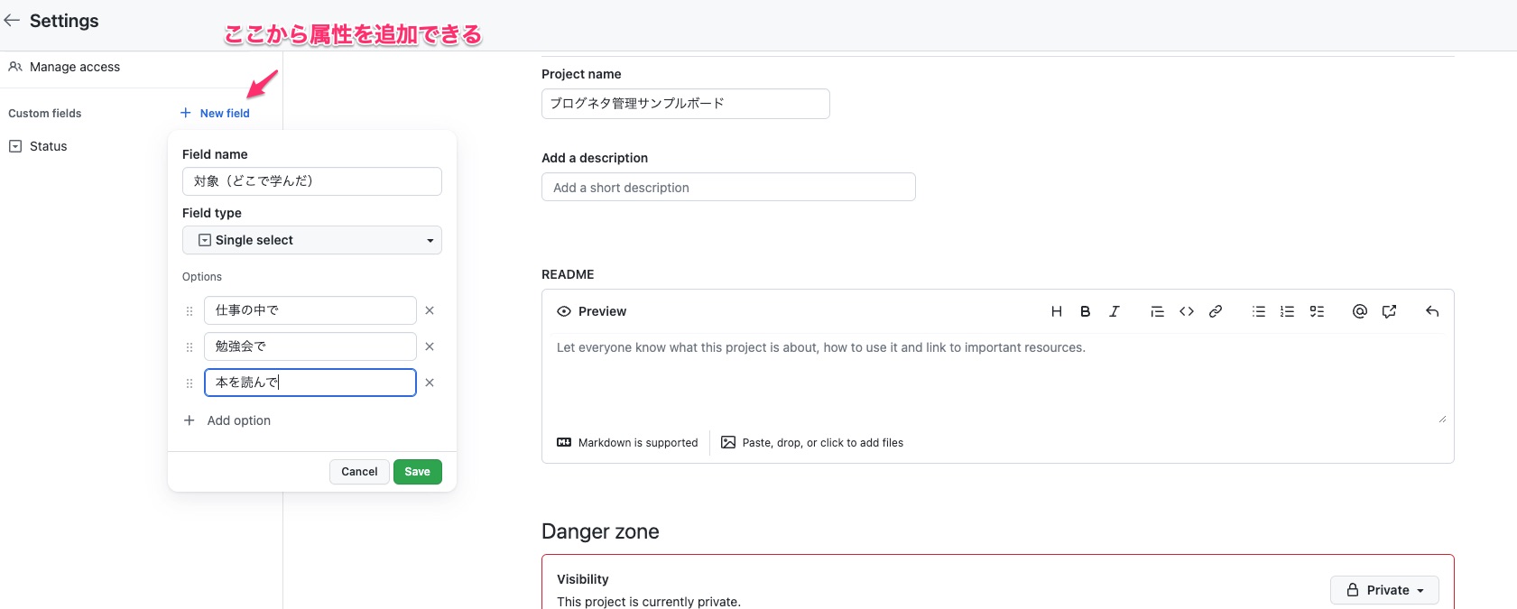Click the Status field icon
This screenshot has width=1517, height=609.
pyautogui.click(x=15, y=146)
